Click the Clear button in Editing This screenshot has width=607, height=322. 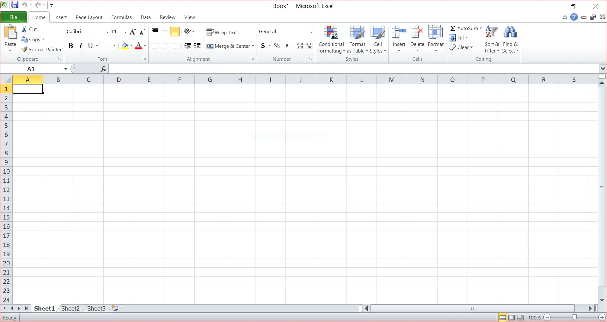[x=461, y=47]
